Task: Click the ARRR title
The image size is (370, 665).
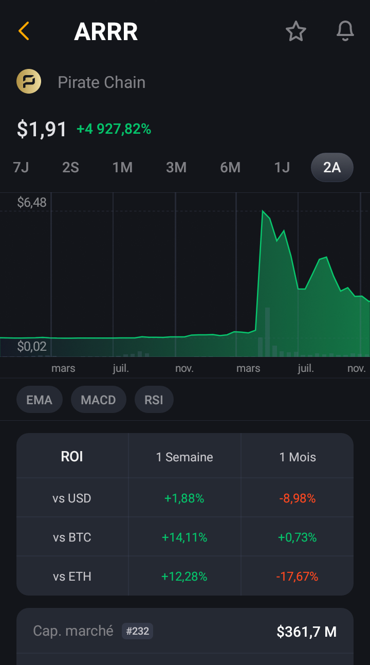Action: (x=106, y=32)
